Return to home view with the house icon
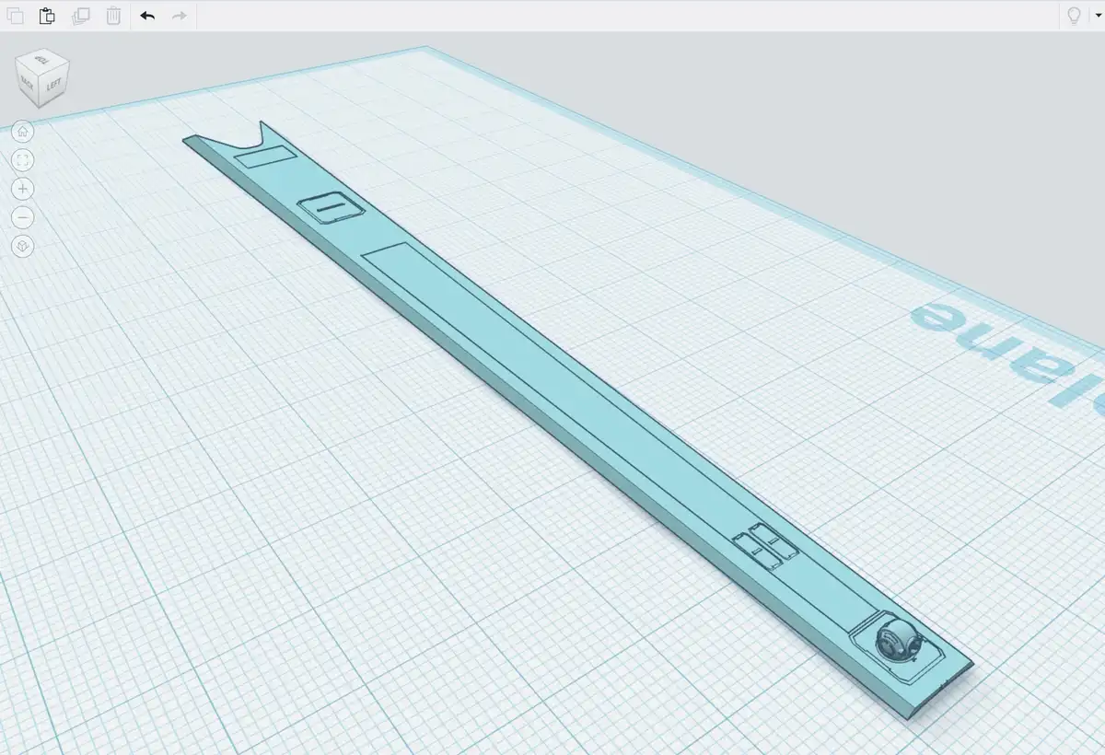This screenshot has width=1105, height=755. (x=23, y=131)
